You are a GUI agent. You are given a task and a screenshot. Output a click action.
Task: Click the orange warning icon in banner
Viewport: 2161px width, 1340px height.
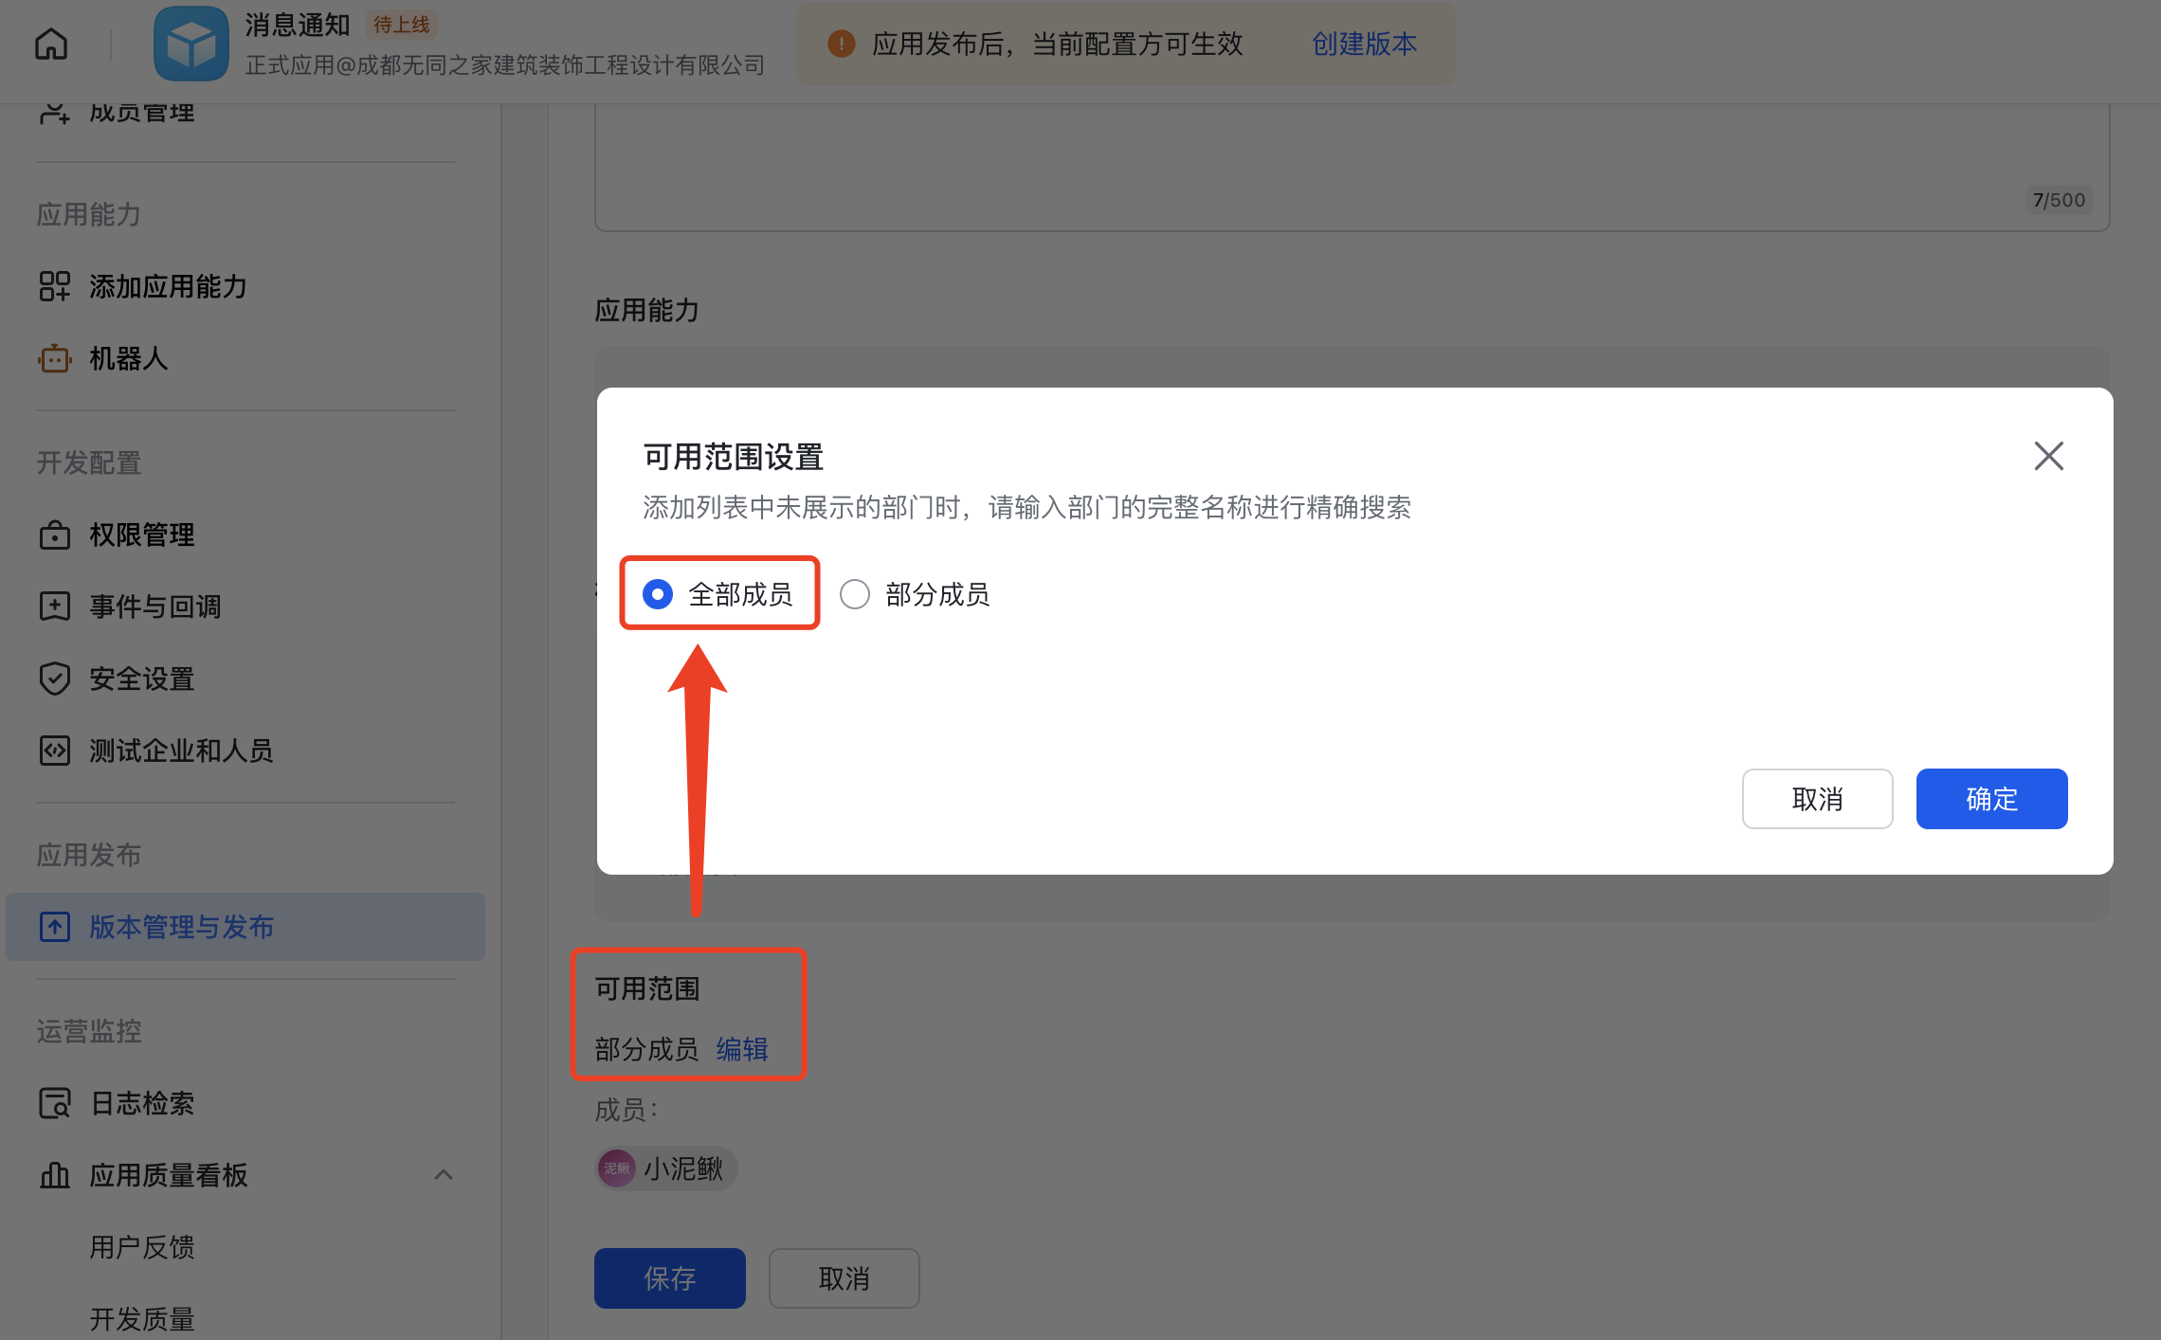(x=841, y=44)
